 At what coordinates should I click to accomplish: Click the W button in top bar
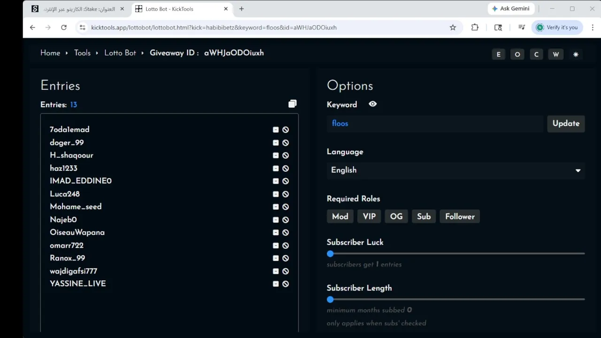[556, 54]
